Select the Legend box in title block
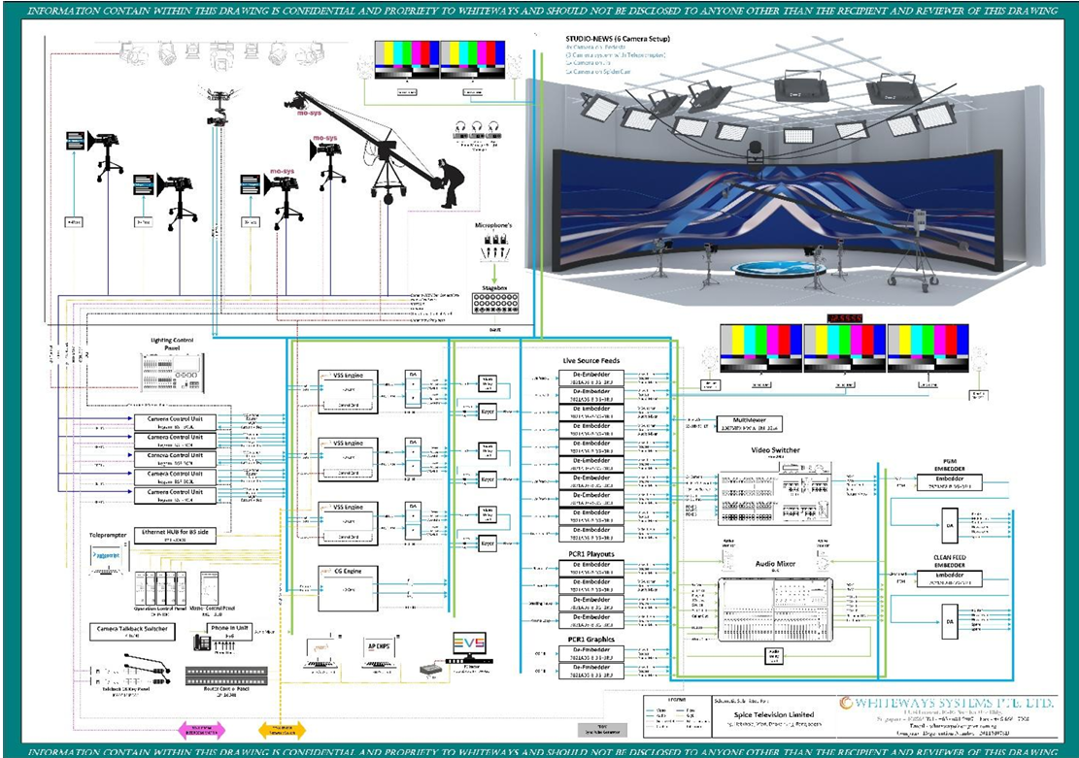 [x=677, y=715]
